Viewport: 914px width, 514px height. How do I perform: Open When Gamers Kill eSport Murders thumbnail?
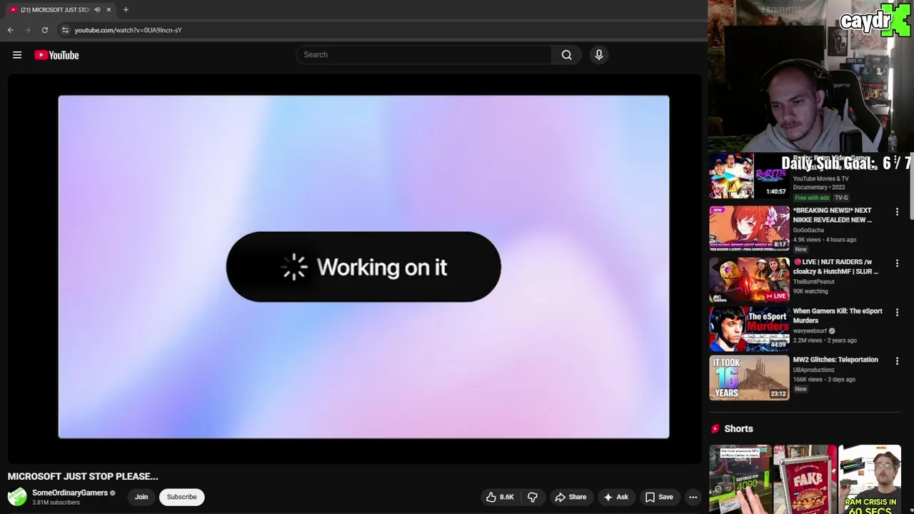click(x=749, y=329)
